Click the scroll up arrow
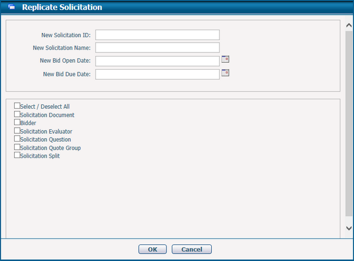 349,25
